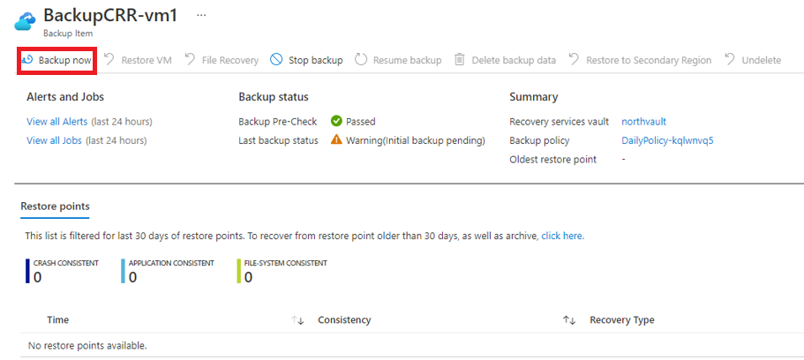Click the green Passed checkmark icon

pos(336,122)
